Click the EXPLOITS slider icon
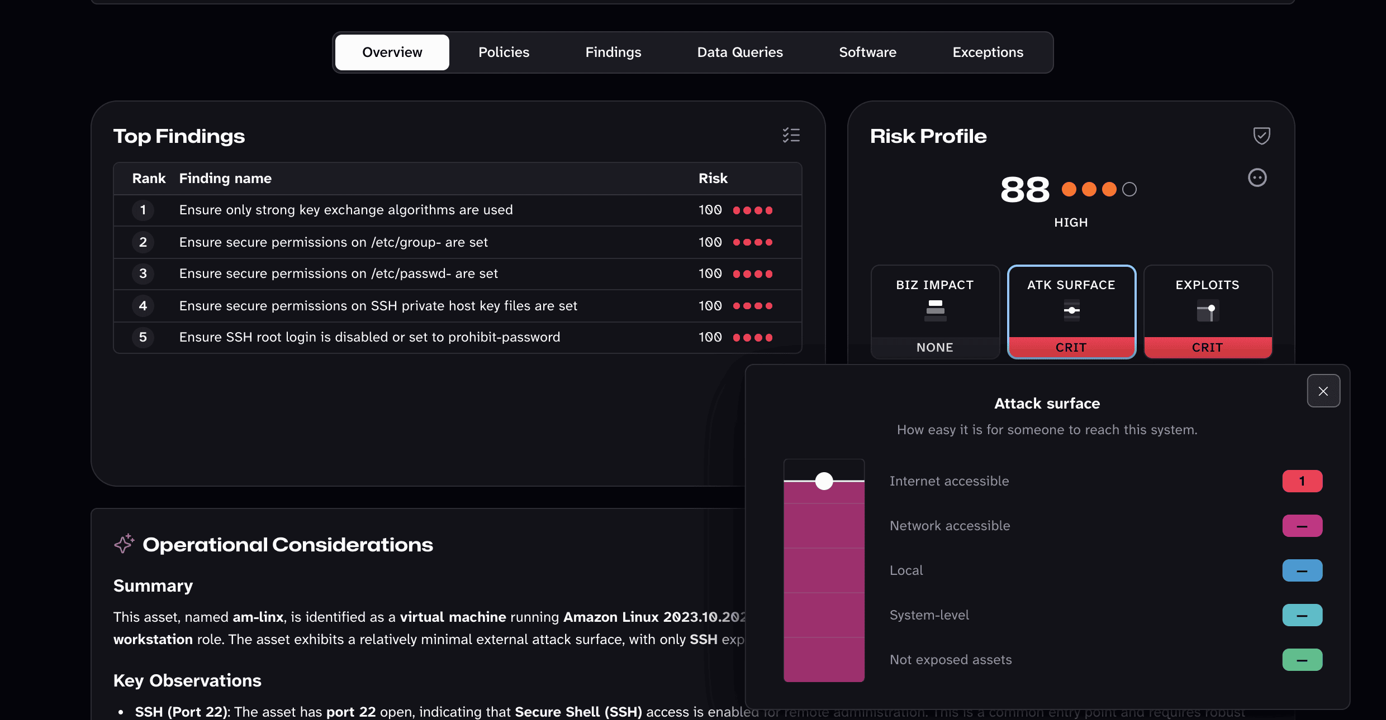The image size is (1386, 720). (x=1208, y=310)
